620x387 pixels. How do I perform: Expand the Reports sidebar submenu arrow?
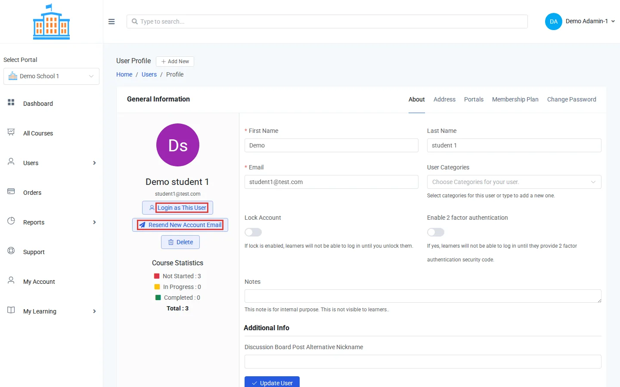(94, 222)
